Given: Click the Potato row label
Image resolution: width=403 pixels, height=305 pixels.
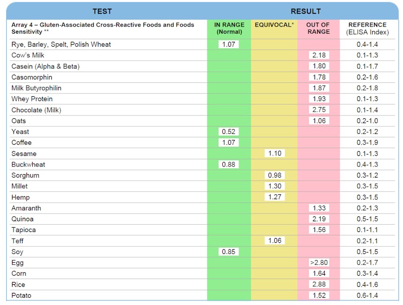Looking at the screenshot, I should [x=21, y=295].
